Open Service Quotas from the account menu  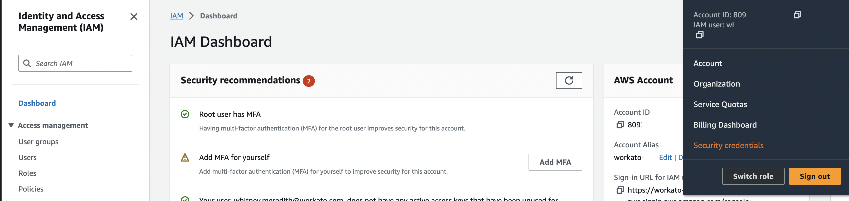click(x=720, y=104)
